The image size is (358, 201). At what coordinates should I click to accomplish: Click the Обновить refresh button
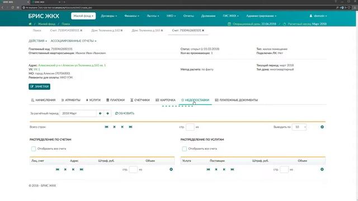click(x=125, y=113)
